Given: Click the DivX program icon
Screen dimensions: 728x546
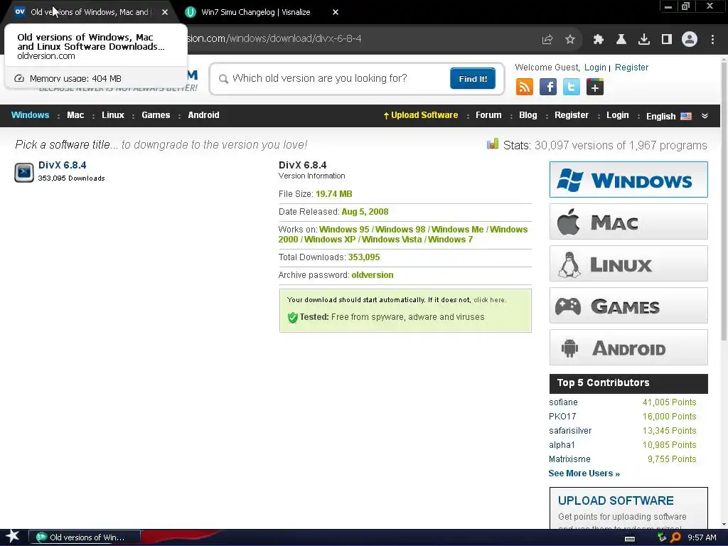Looking at the screenshot, I should point(24,172).
